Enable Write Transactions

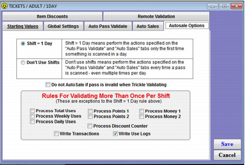(x=56, y=134)
